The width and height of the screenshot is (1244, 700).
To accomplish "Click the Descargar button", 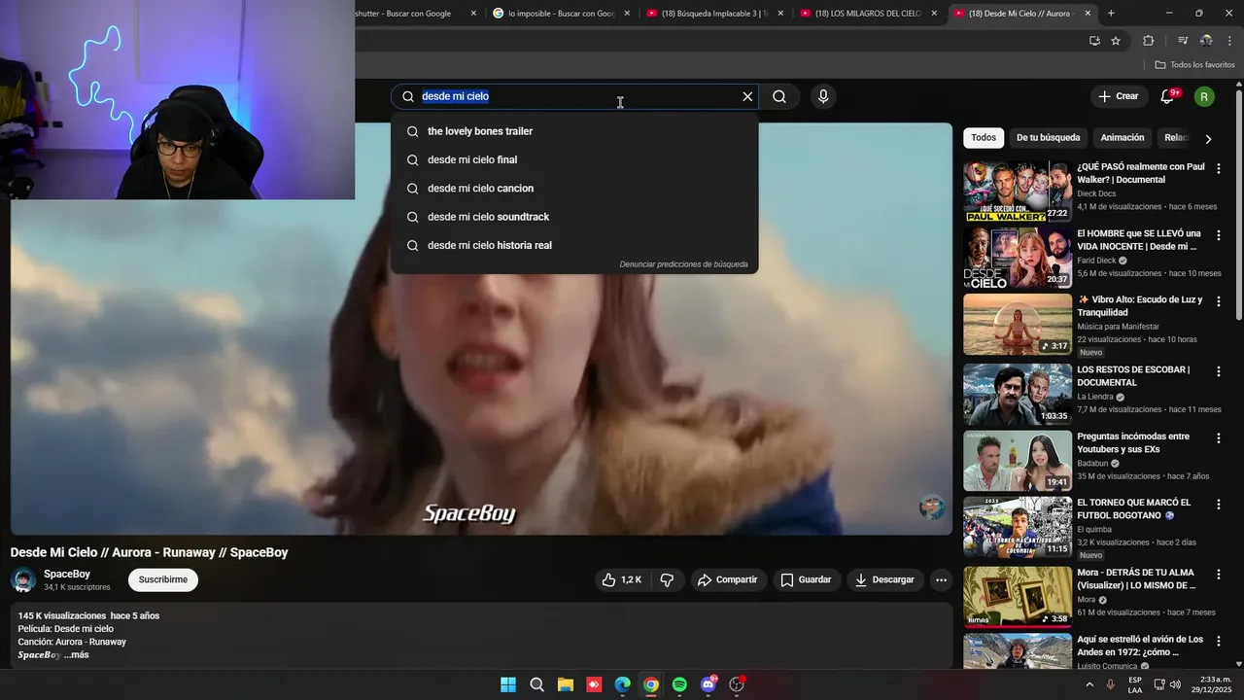I will (x=884, y=579).
